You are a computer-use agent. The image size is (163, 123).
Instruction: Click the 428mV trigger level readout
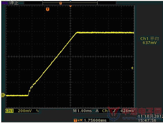(x=127, y=111)
